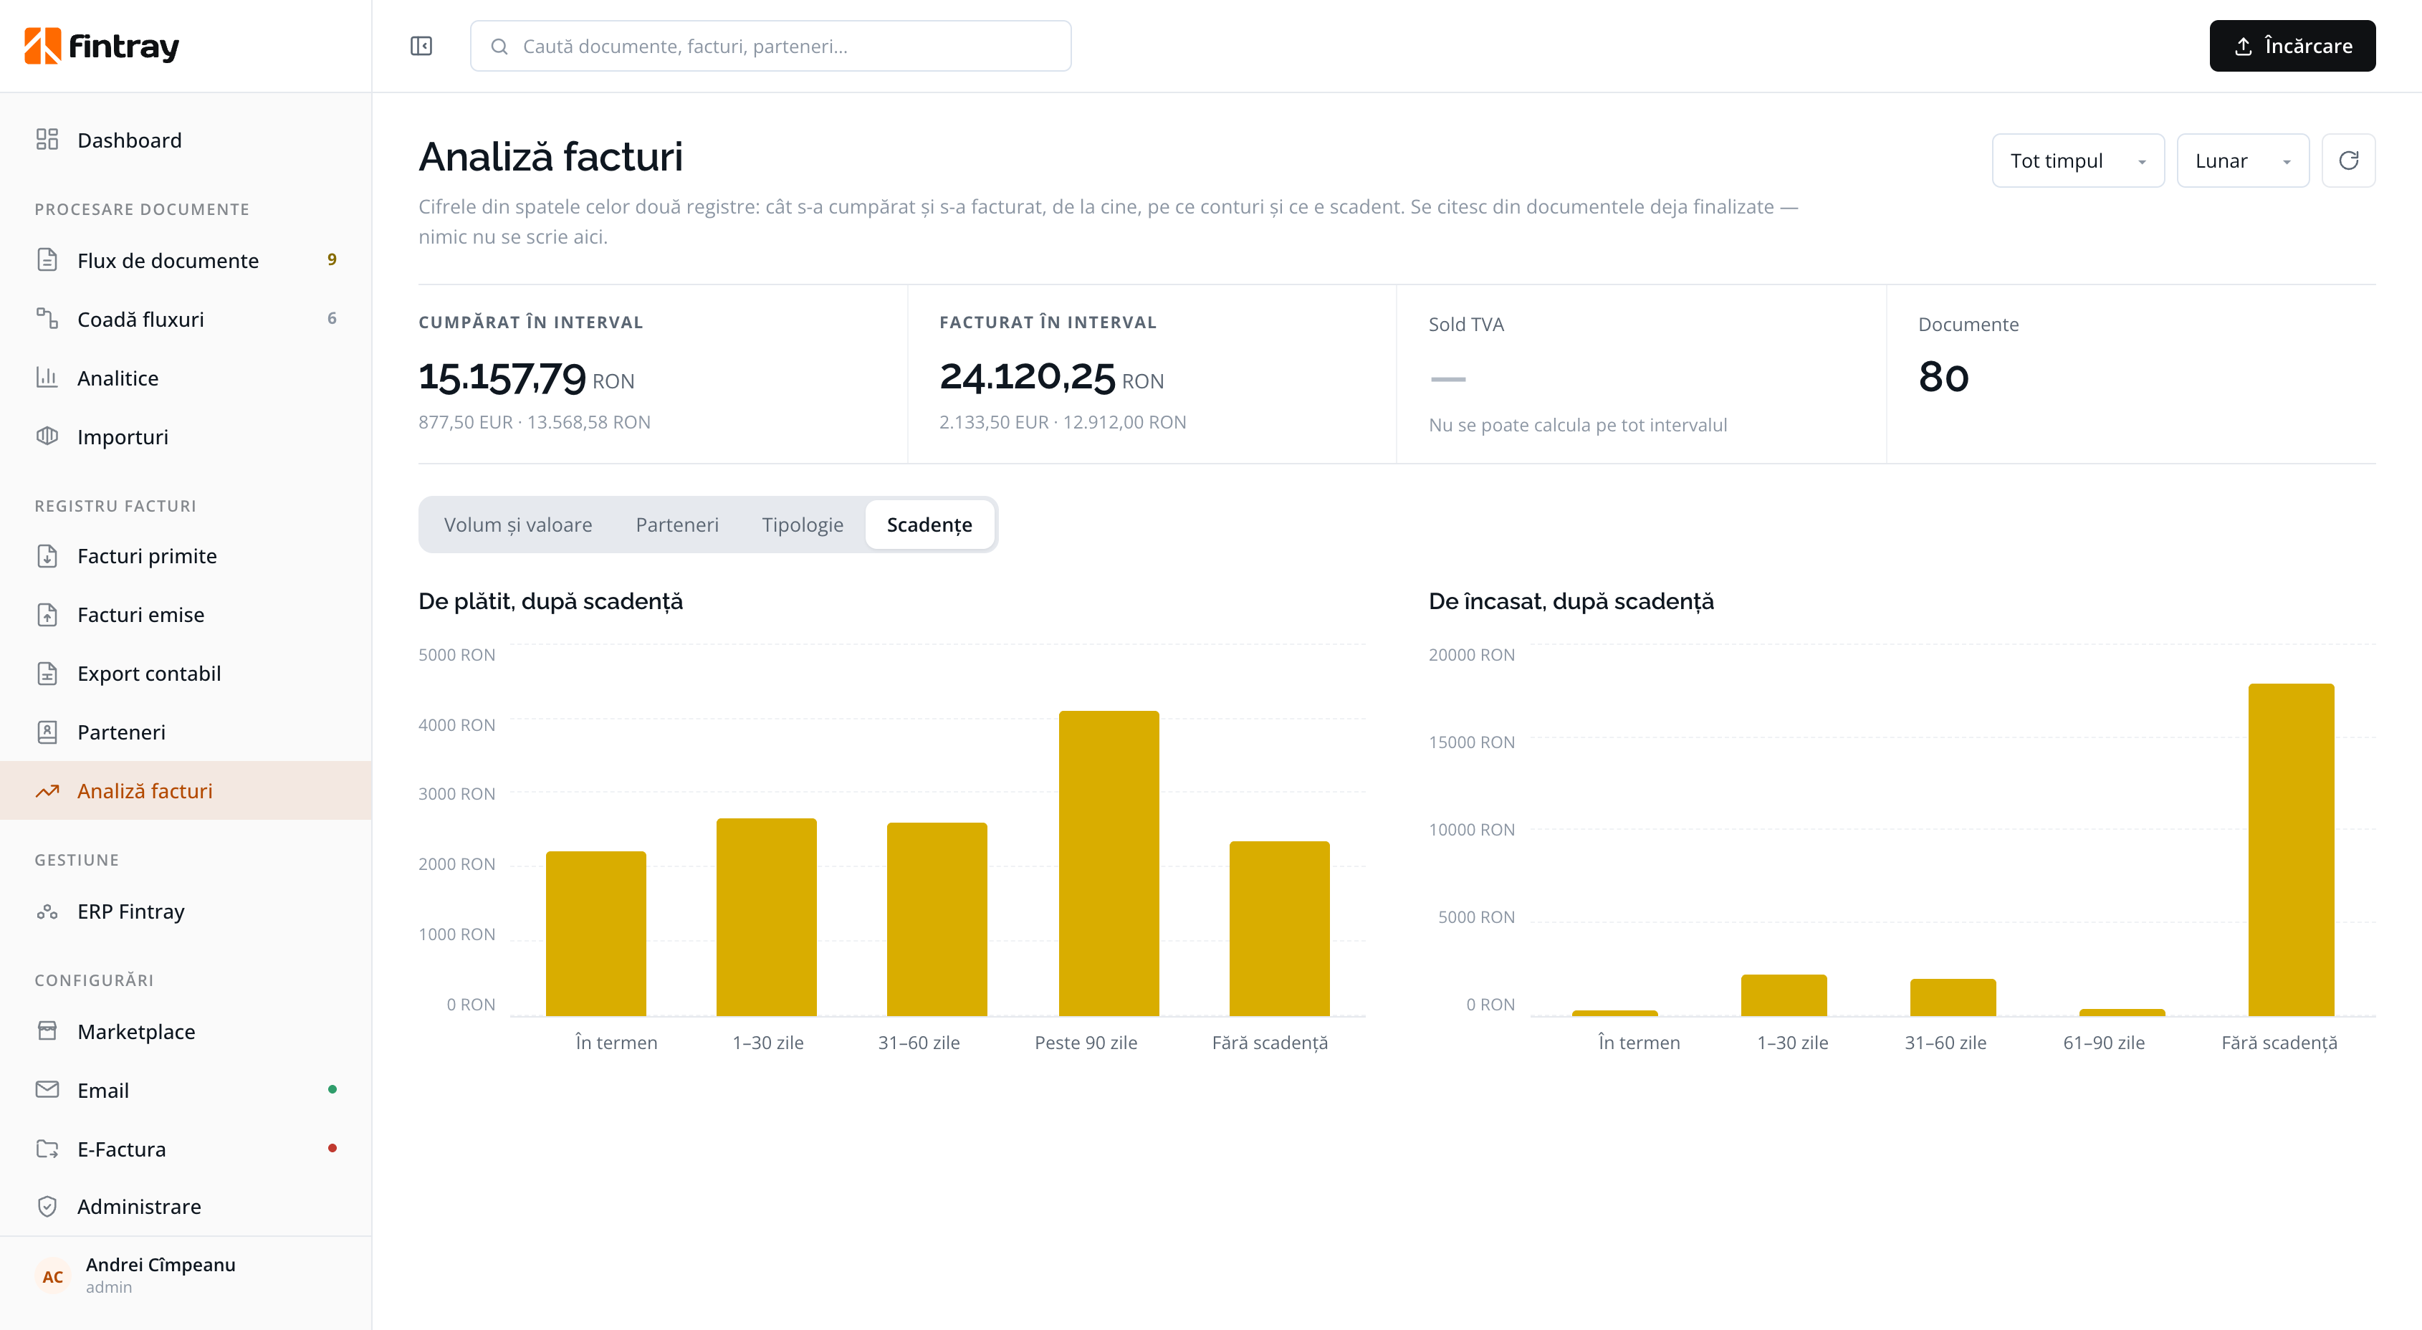The image size is (2422, 1330).
Task: Click the Încărcare upload button
Action: tap(2292, 46)
